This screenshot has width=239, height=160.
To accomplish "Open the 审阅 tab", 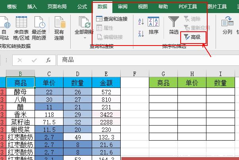I will tap(123, 7).
